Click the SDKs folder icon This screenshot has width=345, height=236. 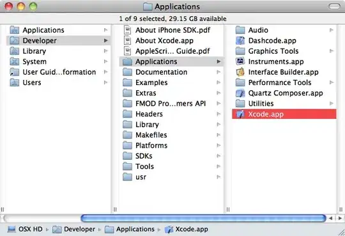pos(127,156)
